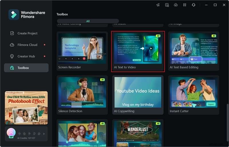
Task: Select the All tab in Toolbox
Action: [x=88, y=21]
